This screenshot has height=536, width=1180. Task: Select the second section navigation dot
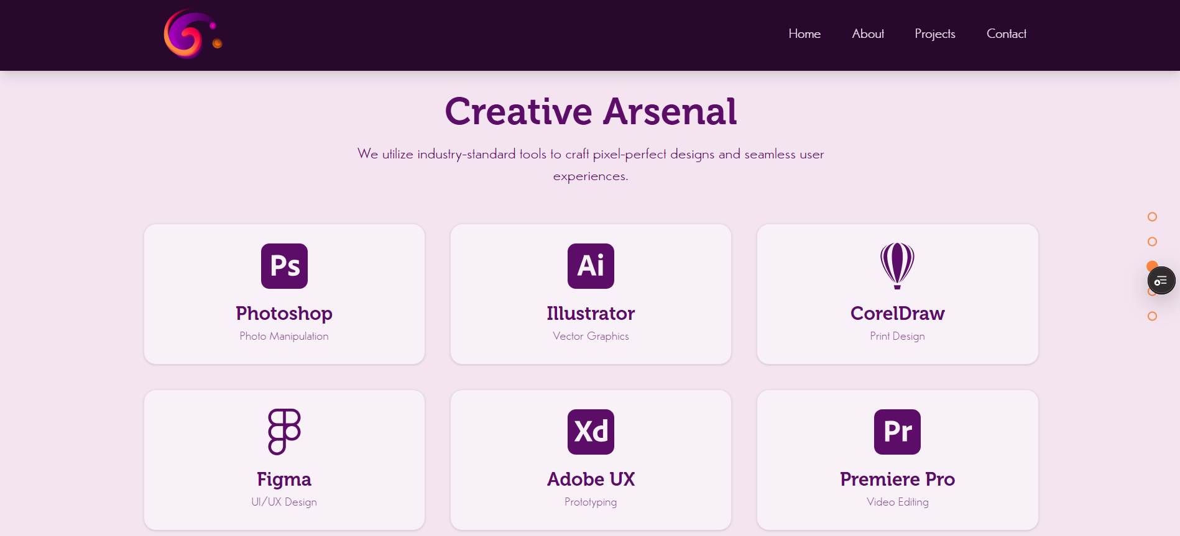[x=1152, y=242]
